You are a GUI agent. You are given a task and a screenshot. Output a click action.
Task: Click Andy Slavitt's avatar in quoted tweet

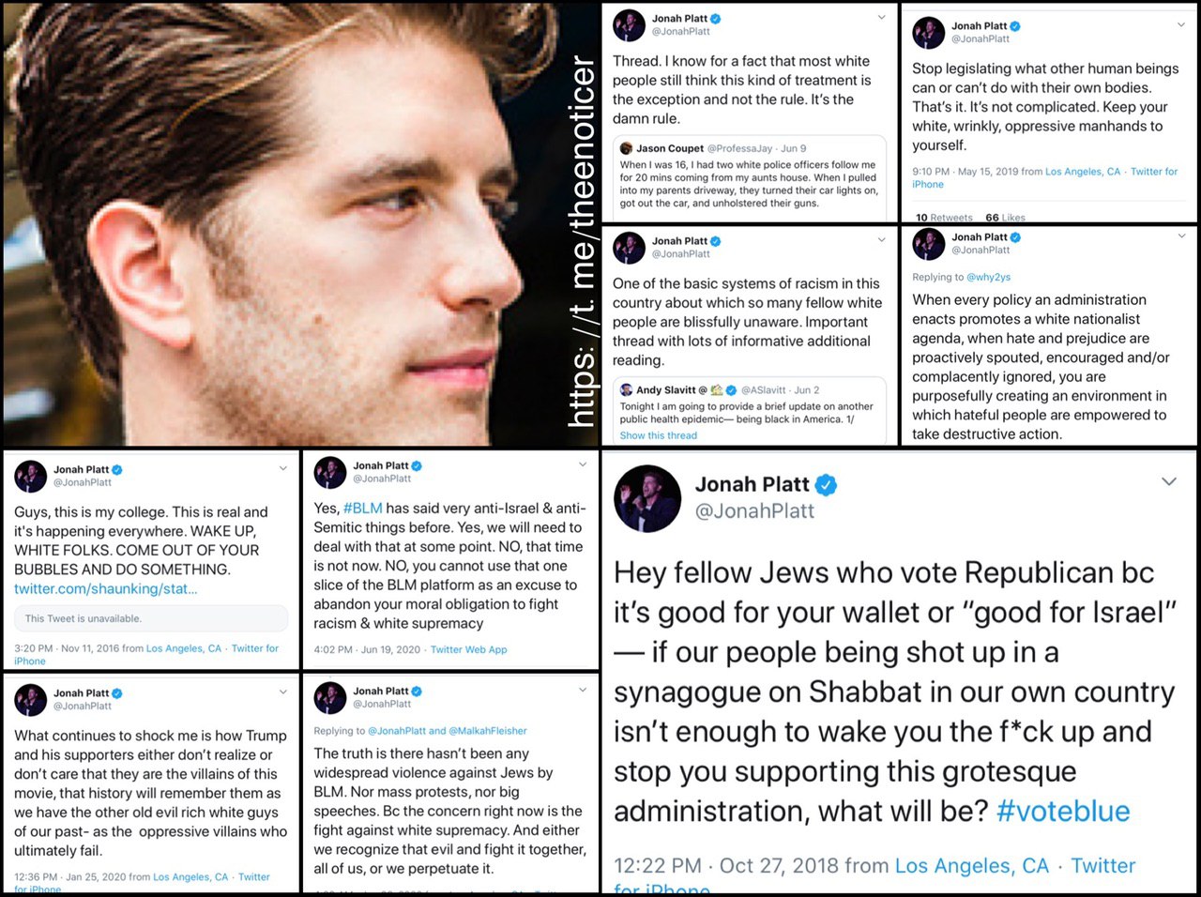click(x=626, y=389)
